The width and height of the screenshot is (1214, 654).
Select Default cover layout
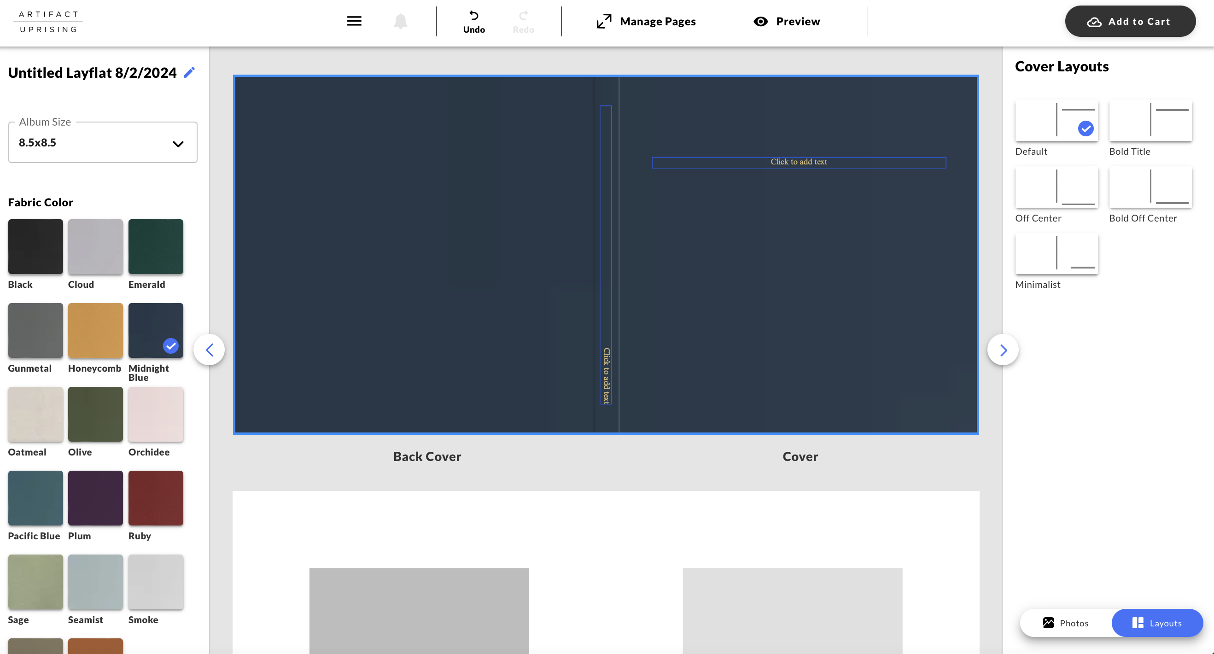tap(1056, 121)
